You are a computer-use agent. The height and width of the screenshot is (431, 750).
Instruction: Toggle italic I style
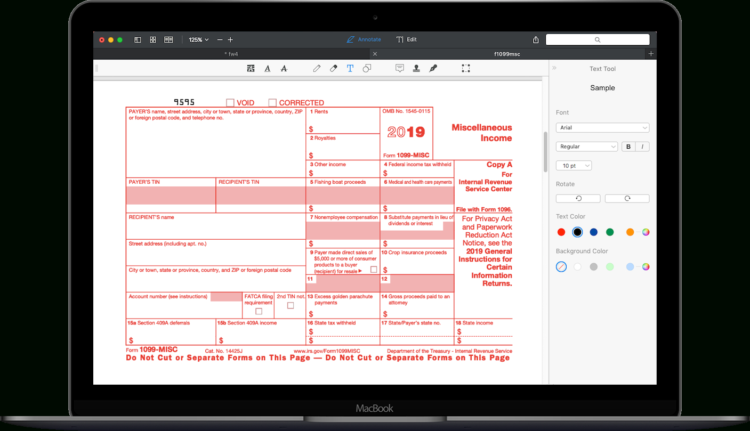tap(642, 147)
